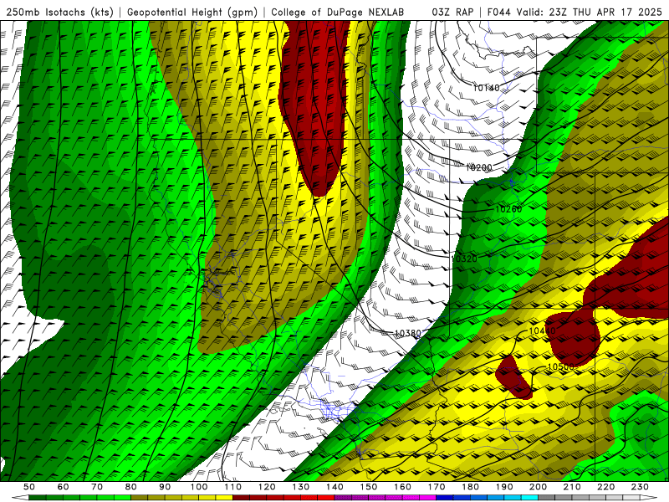
Task: Click the 80 value on the color scale
Action: coord(131,487)
